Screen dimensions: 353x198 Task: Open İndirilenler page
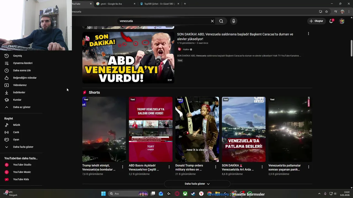19,92
